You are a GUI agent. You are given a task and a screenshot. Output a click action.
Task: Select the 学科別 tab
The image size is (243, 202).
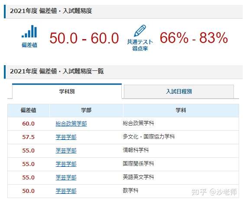pos(67,91)
